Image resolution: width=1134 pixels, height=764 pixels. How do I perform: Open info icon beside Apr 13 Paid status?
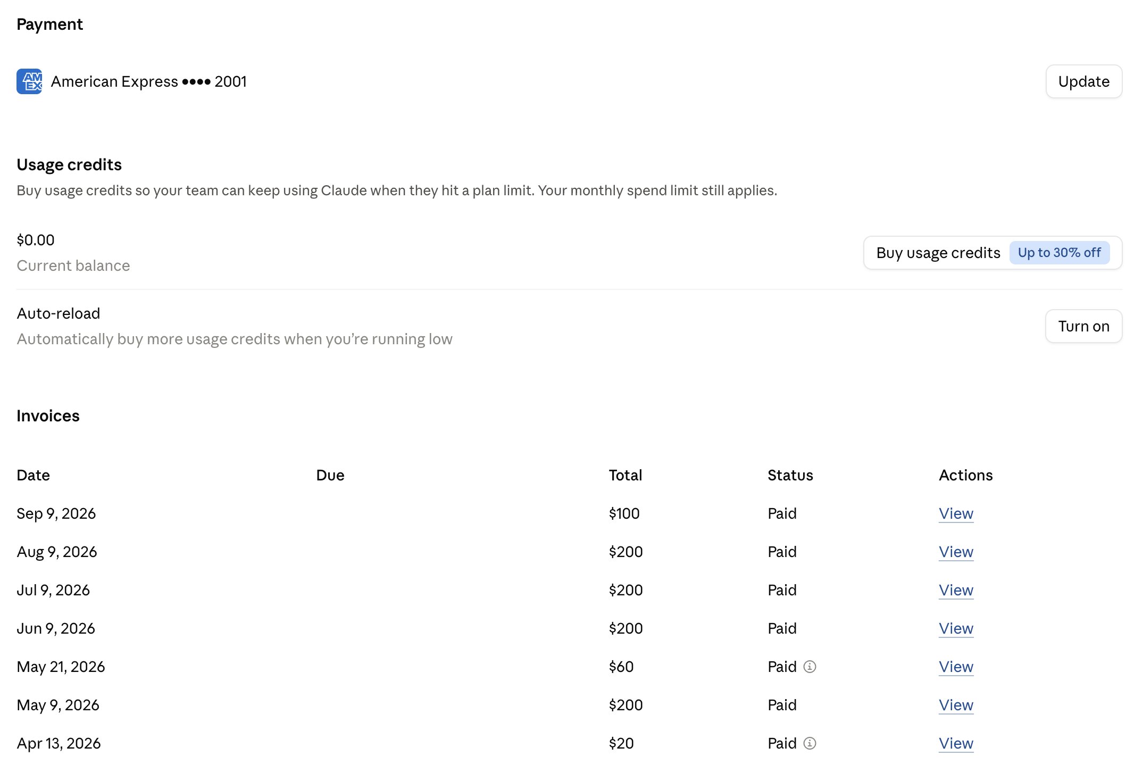(x=810, y=743)
